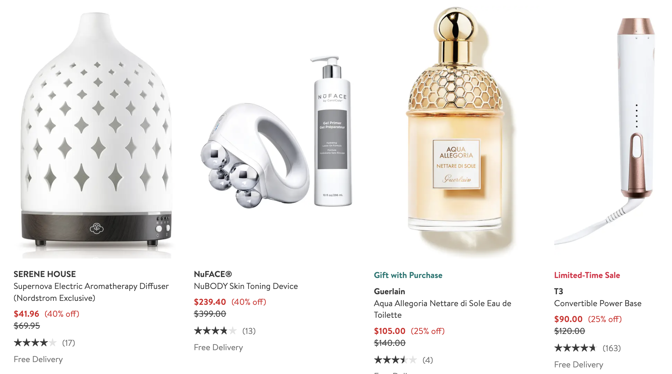This screenshot has height=374, width=672.
Task: Click the Limited-Time Sale label
Action: coord(587,275)
